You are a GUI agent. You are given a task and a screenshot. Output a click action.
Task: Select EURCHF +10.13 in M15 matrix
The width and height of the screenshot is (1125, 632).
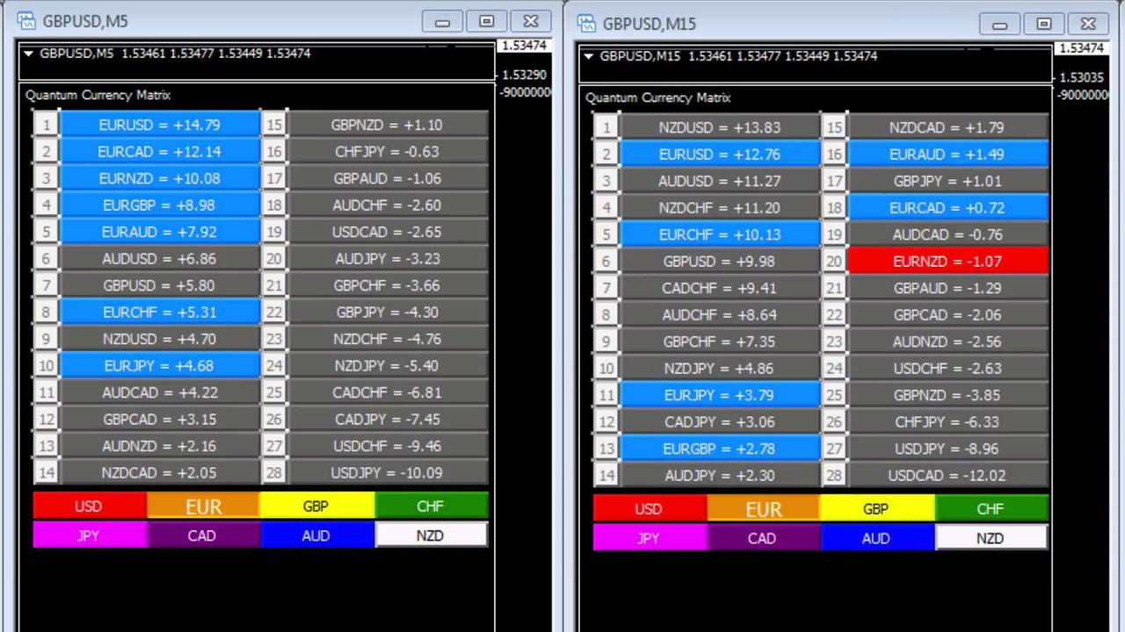[720, 235]
